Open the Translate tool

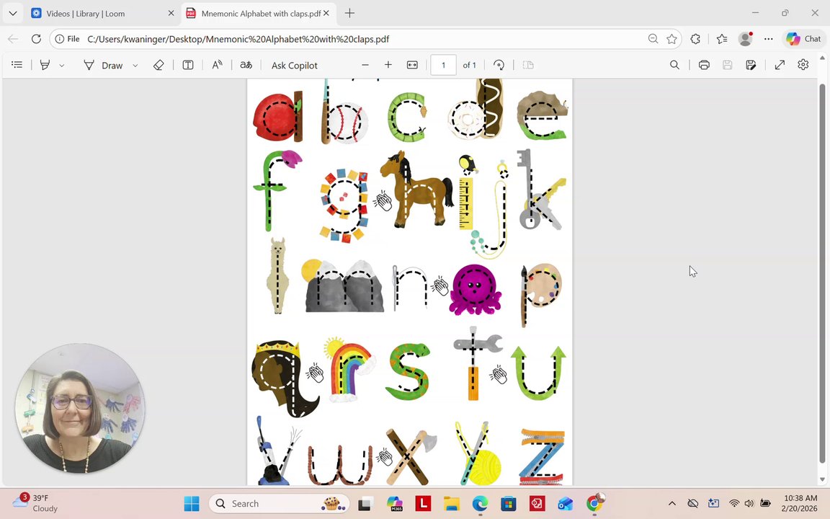point(246,65)
